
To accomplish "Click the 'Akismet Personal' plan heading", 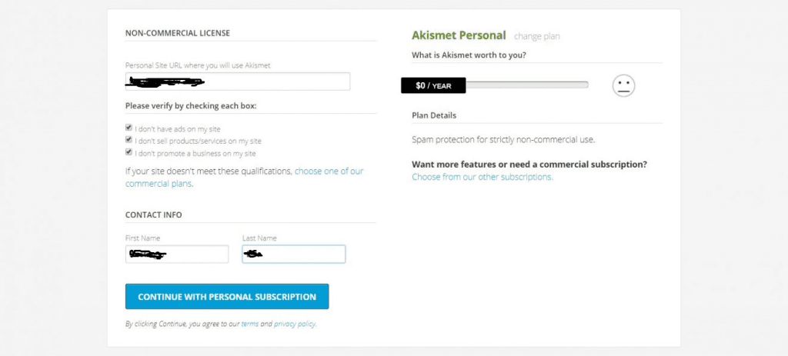I will tap(459, 35).
